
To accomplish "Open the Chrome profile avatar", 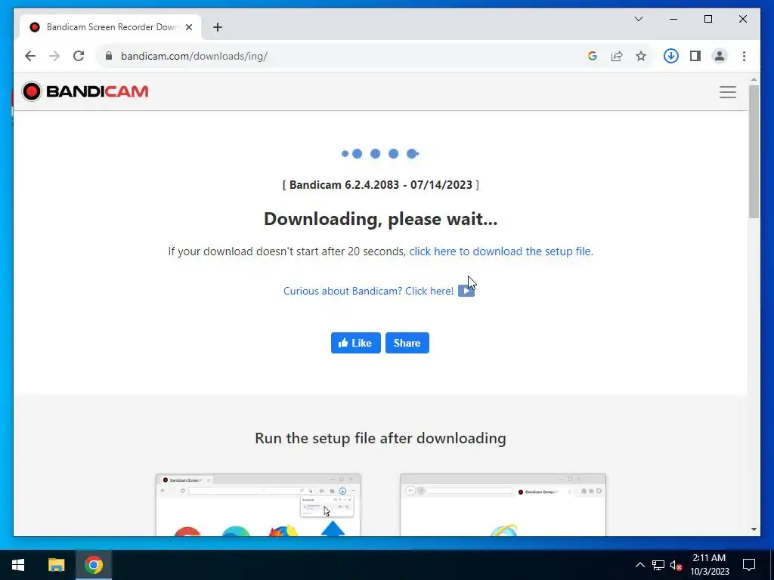I will (x=720, y=56).
